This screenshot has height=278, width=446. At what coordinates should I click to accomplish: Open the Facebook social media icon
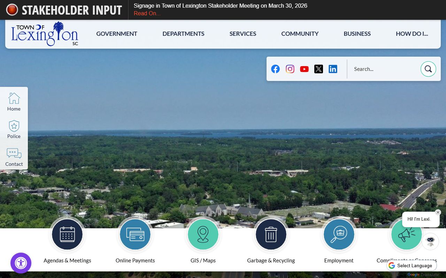tap(275, 69)
